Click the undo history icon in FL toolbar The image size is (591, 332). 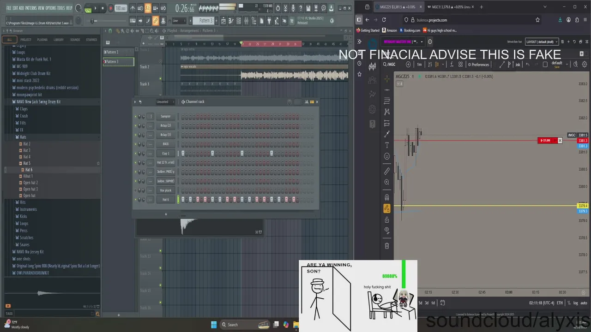(x=277, y=8)
